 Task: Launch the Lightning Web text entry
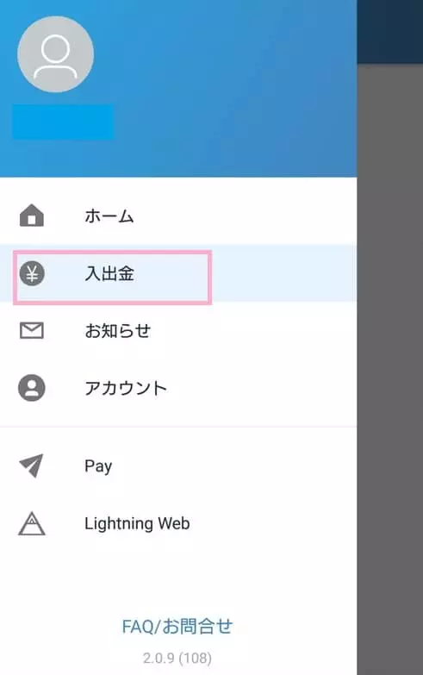point(137,523)
